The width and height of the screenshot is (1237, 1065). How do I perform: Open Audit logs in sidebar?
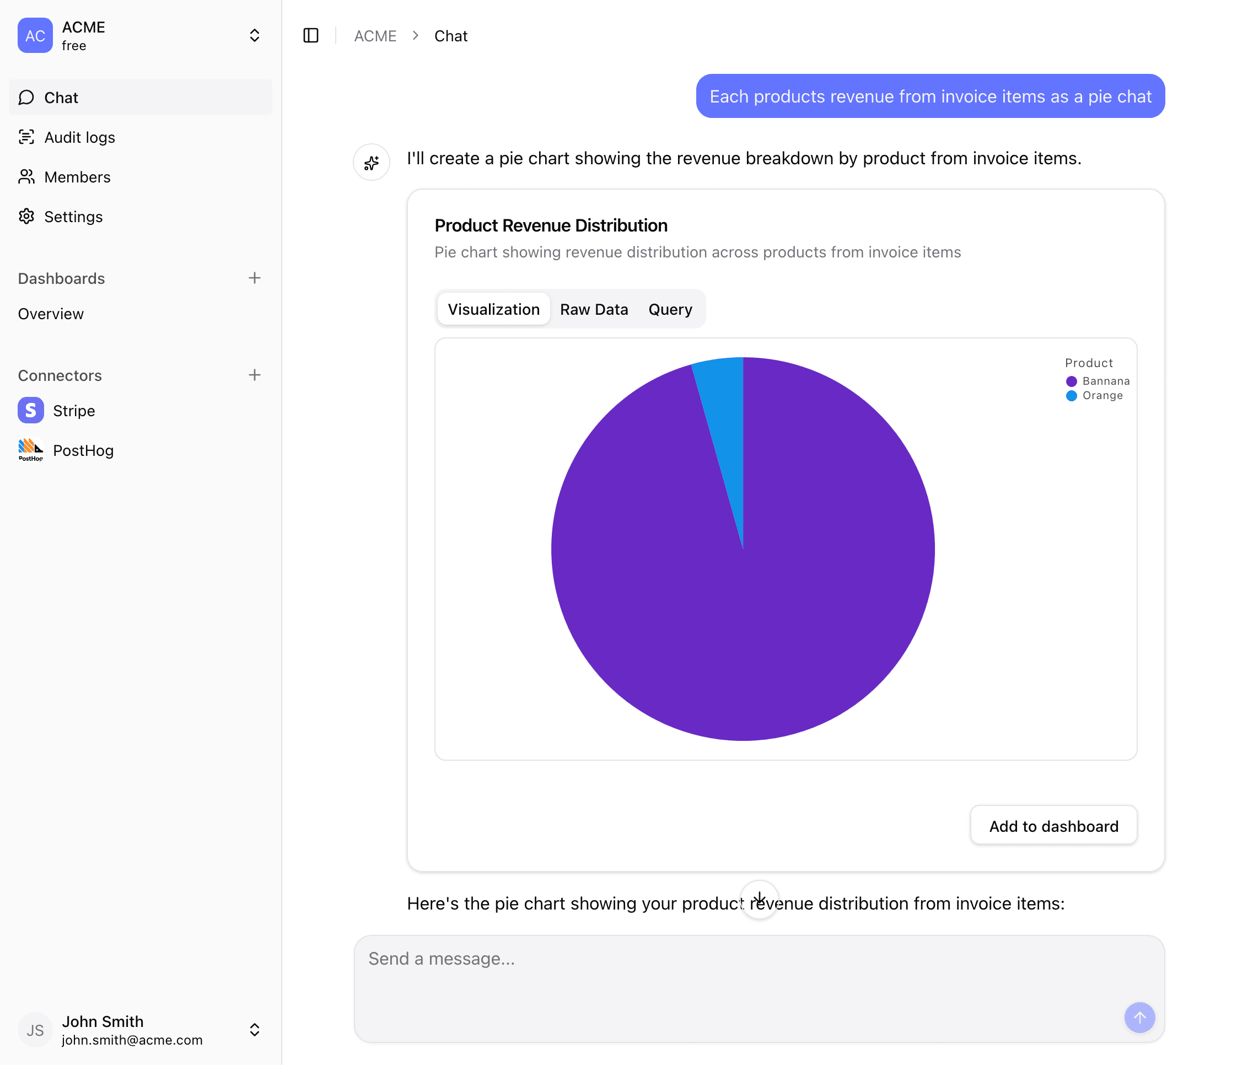tap(79, 137)
